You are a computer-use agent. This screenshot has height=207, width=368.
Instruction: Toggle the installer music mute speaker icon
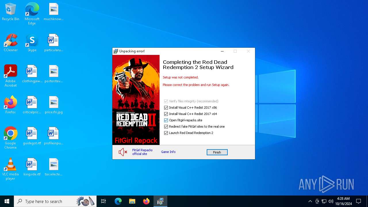pyautogui.click(x=123, y=152)
